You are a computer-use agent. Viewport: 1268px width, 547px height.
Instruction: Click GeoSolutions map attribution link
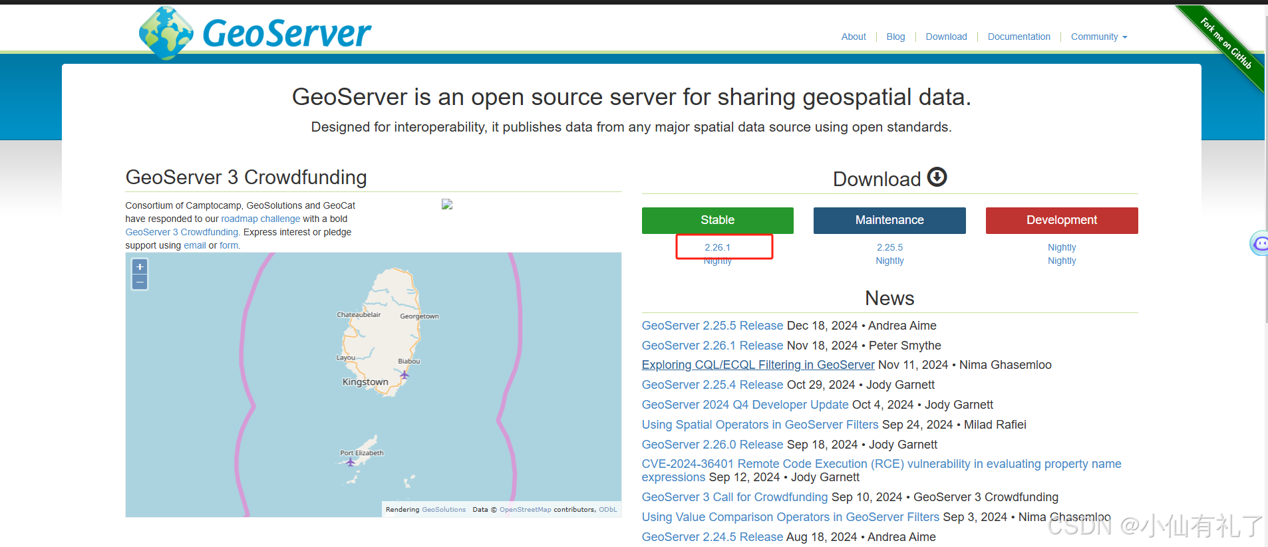[444, 510]
